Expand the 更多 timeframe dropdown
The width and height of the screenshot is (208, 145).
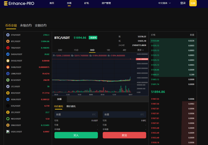(140, 50)
